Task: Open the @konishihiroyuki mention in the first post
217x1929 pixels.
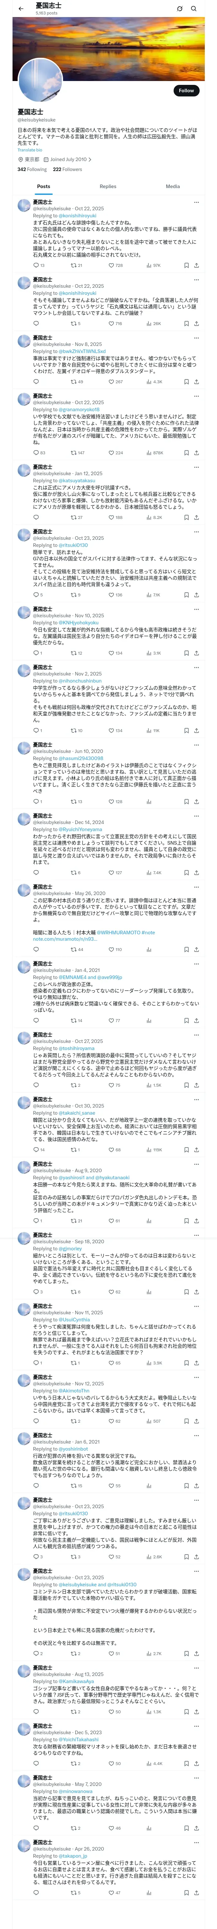Action: point(77,216)
